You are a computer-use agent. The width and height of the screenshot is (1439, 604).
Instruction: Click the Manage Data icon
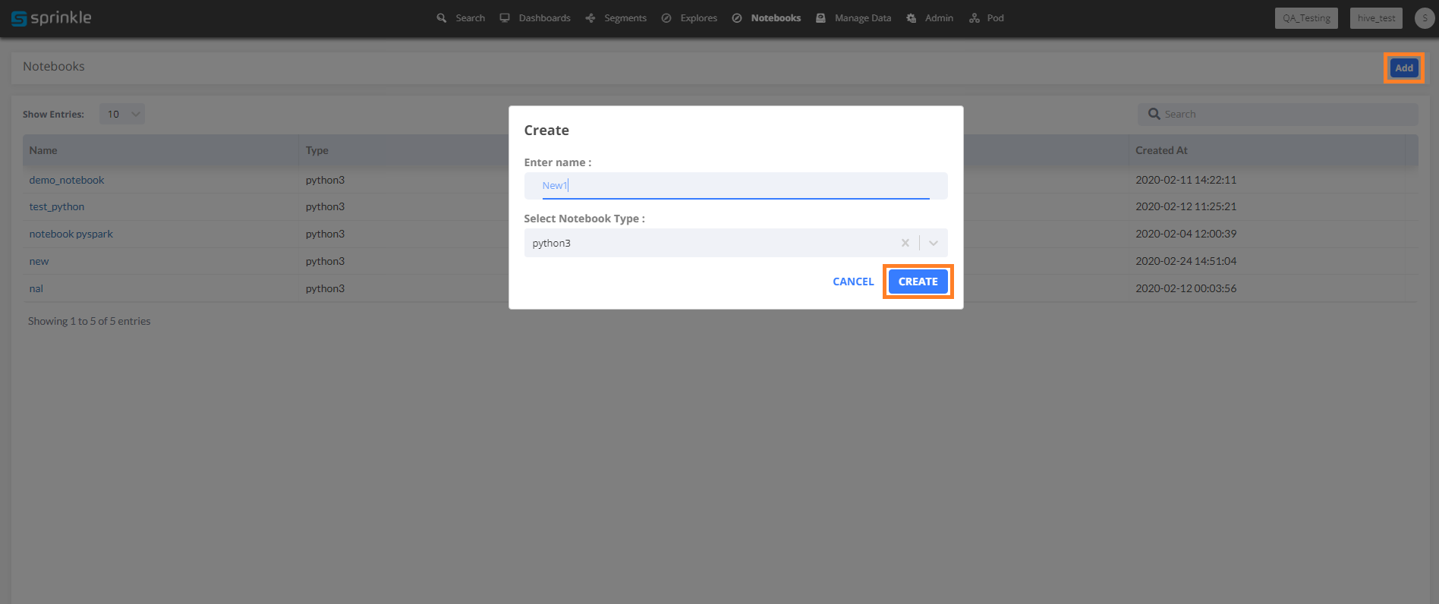(820, 18)
